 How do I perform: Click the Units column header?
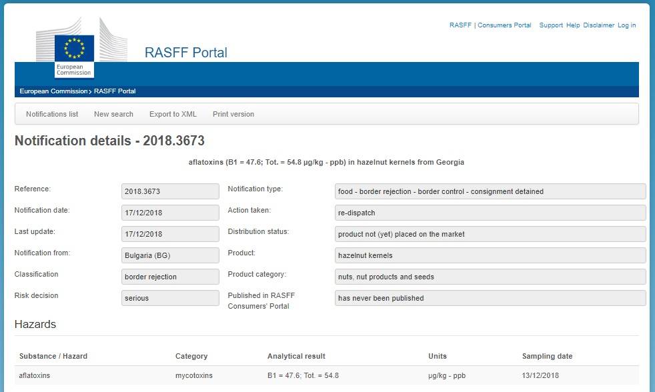pyautogui.click(x=438, y=356)
